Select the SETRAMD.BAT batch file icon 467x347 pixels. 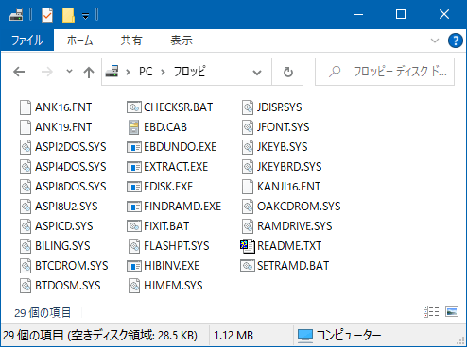click(x=248, y=266)
